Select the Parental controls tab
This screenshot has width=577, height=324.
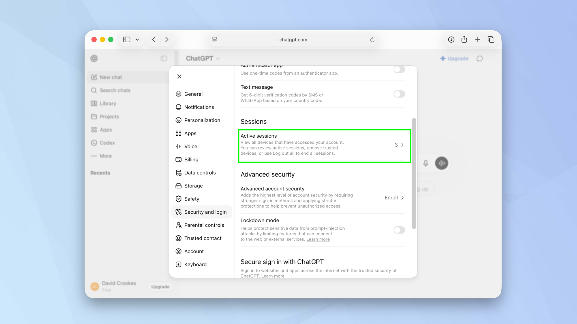point(201,225)
